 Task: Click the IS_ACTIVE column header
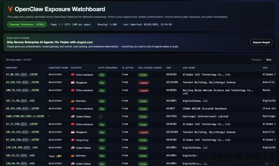128,68
